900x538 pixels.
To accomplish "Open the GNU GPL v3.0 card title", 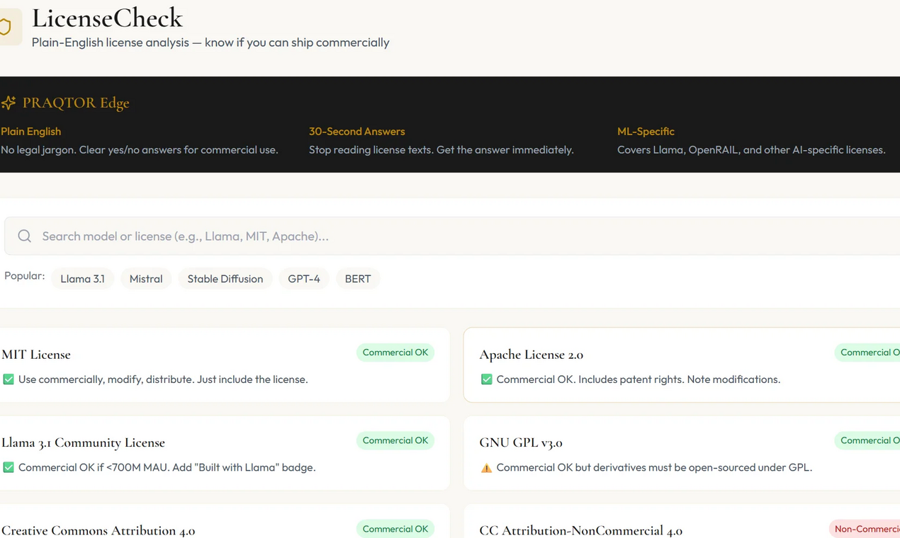I will [x=521, y=442].
